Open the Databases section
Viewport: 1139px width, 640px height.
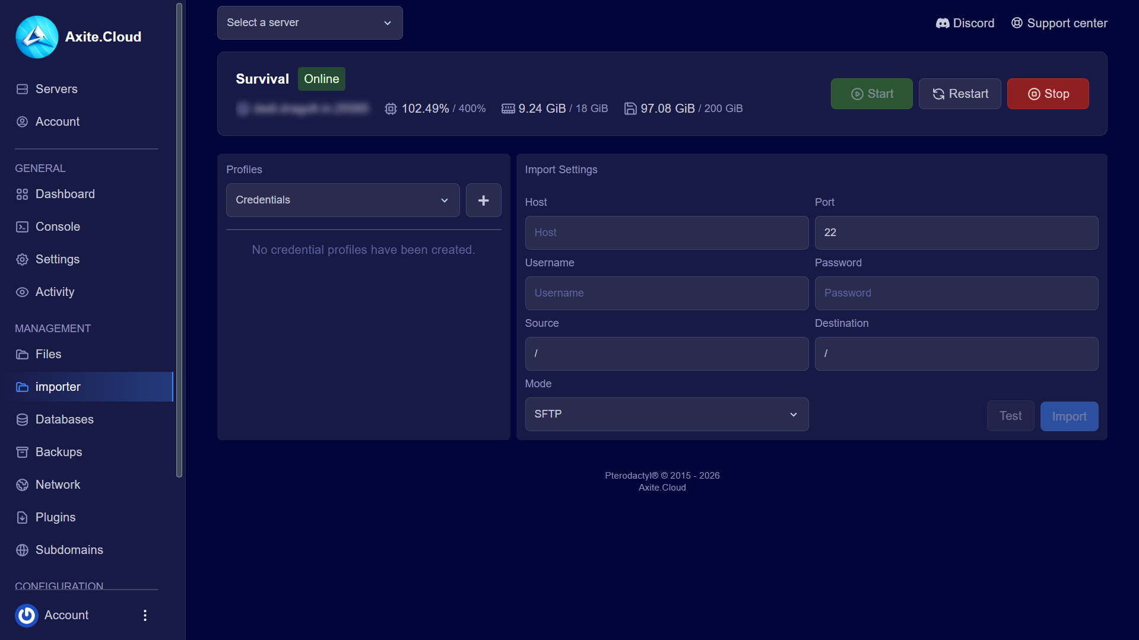(x=64, y=419)
